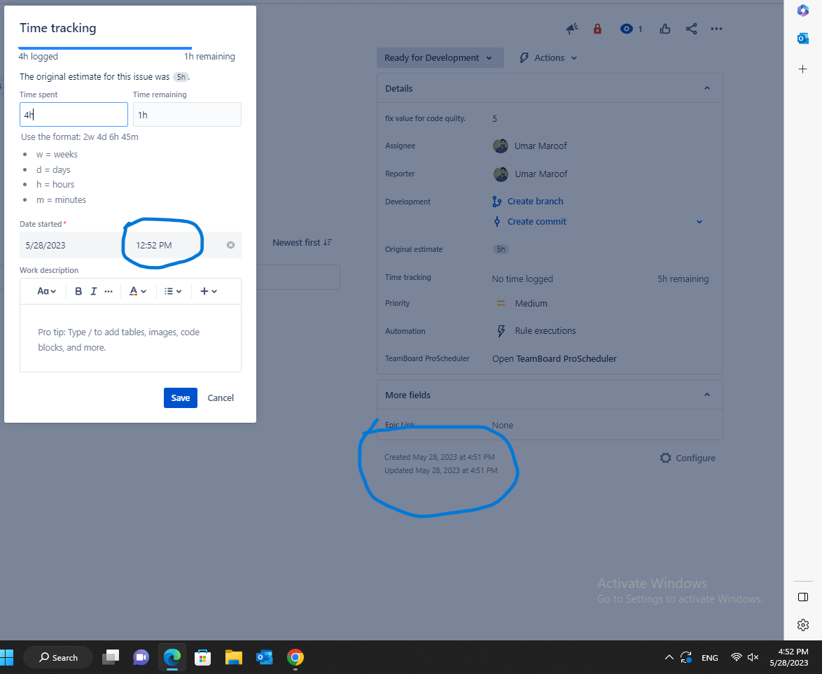This screenshot has width=822, height=674.
Task: Open the Actions menu
Action: pos(547,57)
